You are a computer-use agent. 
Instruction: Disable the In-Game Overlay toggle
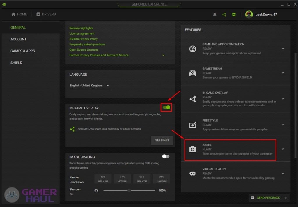166,108
